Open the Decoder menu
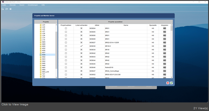The width and height of the screenshot is (209, 111). tap(13, 5)
